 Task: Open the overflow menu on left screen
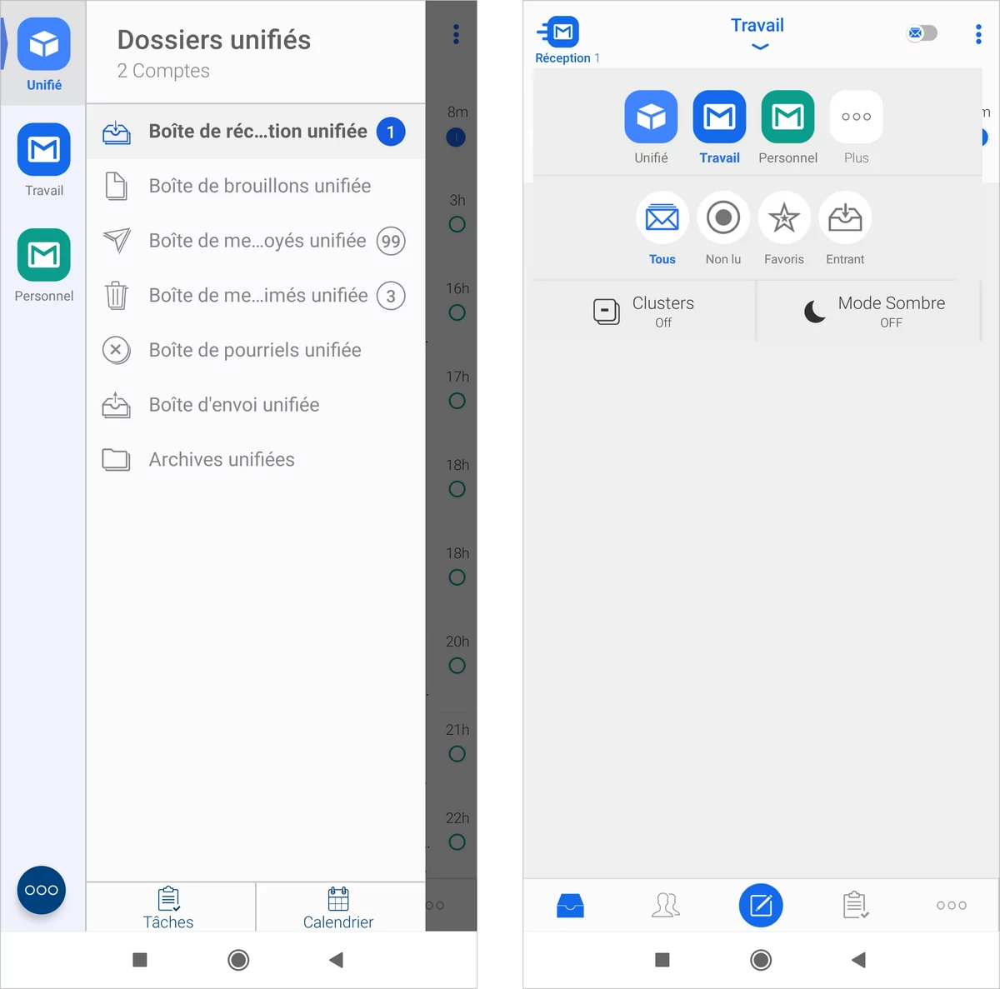pos(456,34)
